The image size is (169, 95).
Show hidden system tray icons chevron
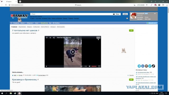(x=150, y=93)
